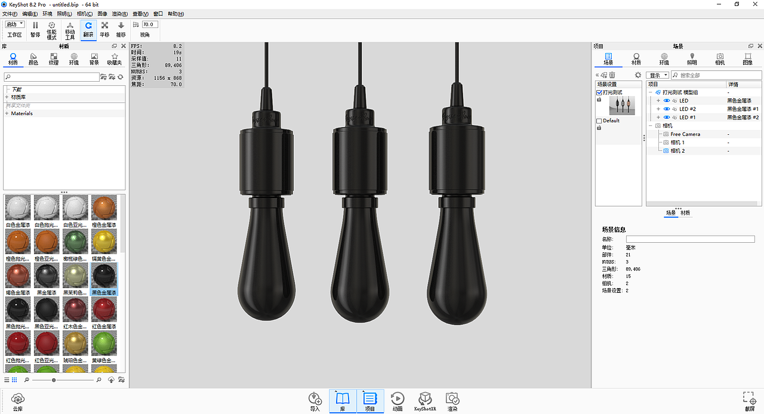Switch library to grid view
Viewport: 764px width, 414px height.
pos(15,379)
